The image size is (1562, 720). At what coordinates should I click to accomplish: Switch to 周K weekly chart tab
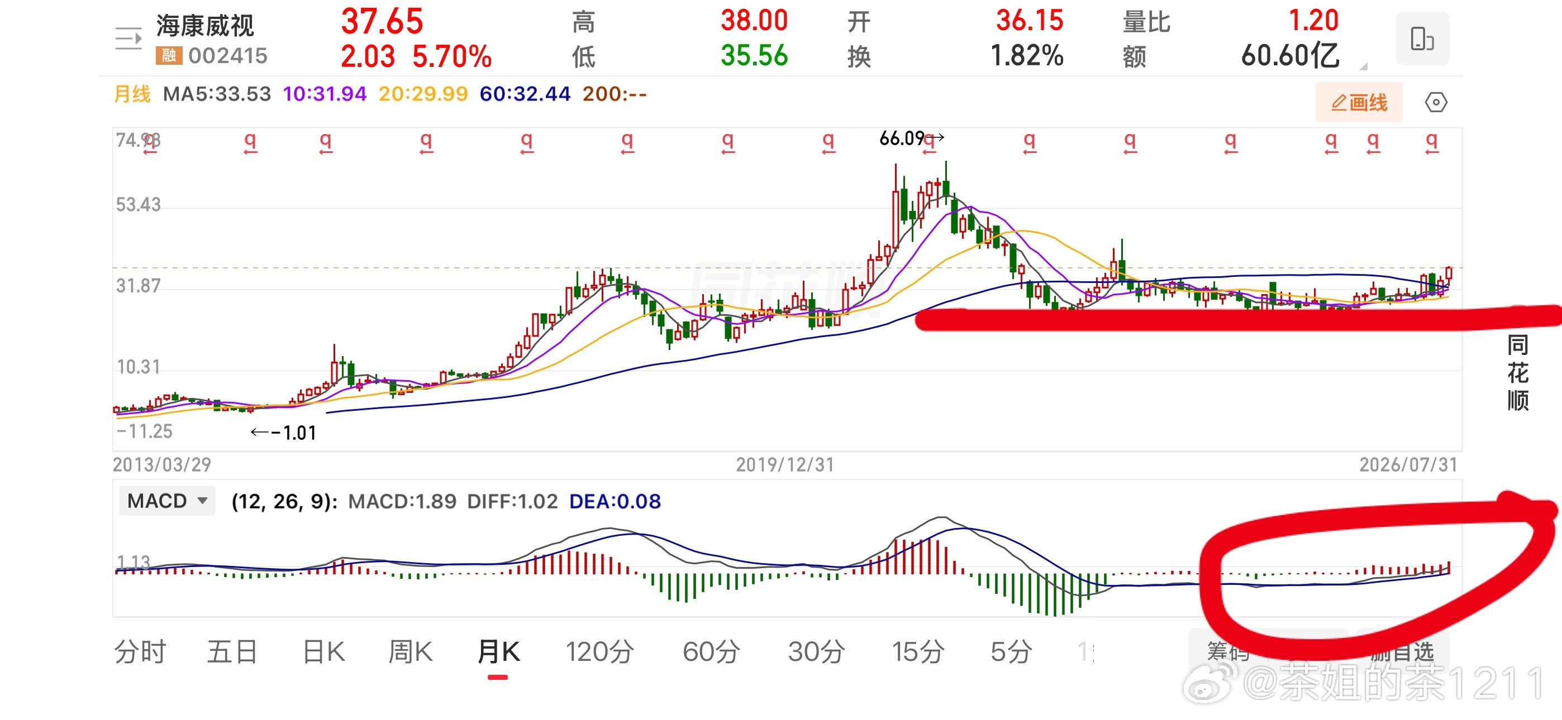pos(411,652)
